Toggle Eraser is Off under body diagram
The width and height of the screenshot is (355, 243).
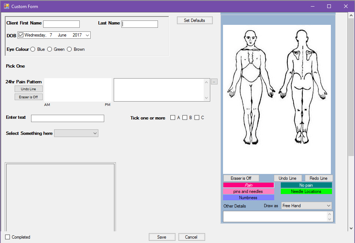click(x=241, y=178)
